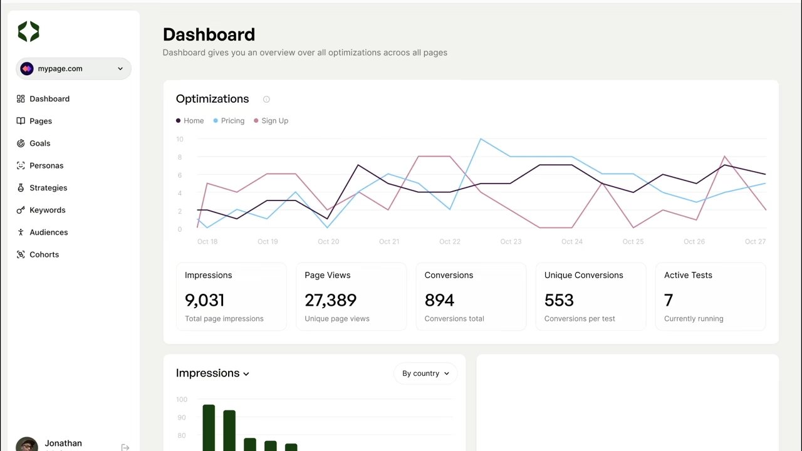
Task: Open the Dashboard section icon in sidebar
Action: [x=21, y=98]
